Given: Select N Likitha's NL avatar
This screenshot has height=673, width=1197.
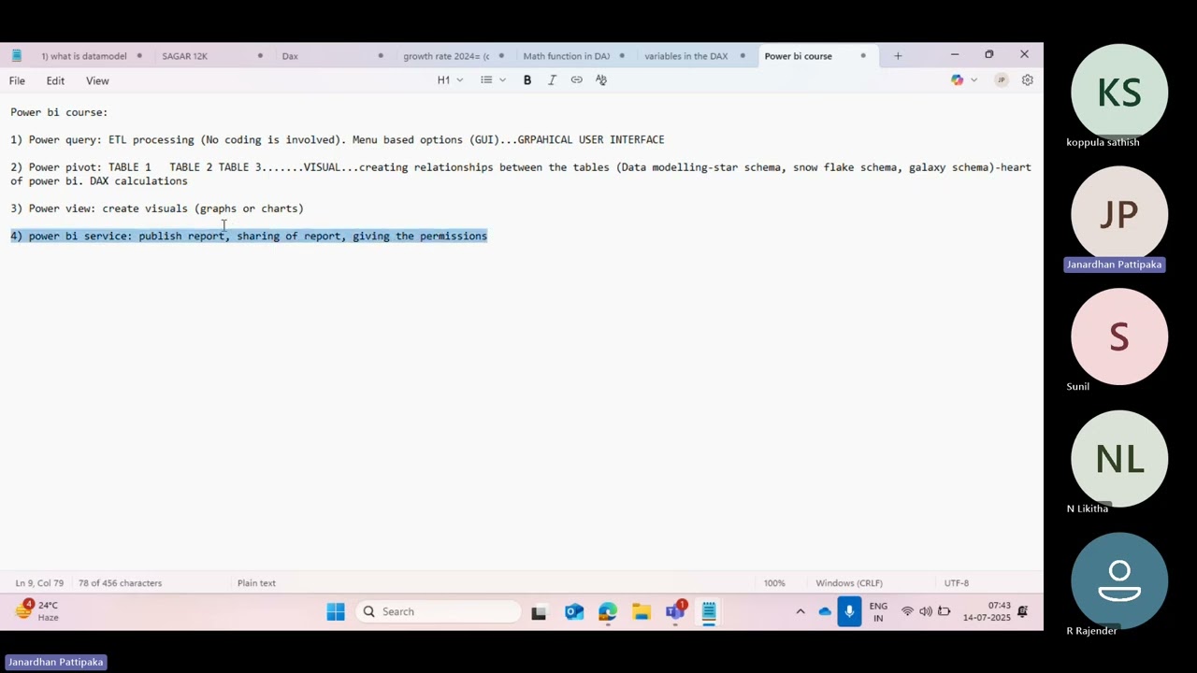Looking at the screenshot, I should pyautogui.click(x=1119, y=459).
